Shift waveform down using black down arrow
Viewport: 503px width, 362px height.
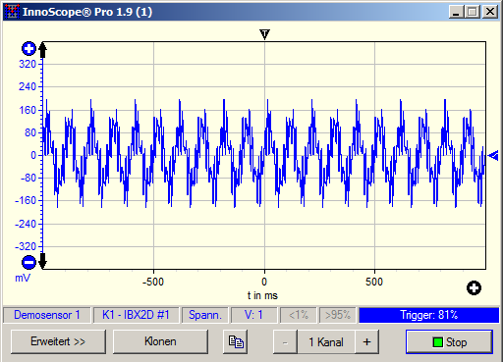(43, 261)
